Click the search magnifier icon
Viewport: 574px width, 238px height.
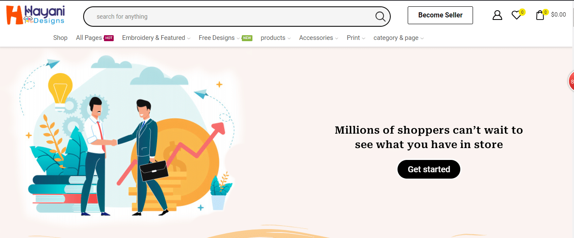[381, 17]
